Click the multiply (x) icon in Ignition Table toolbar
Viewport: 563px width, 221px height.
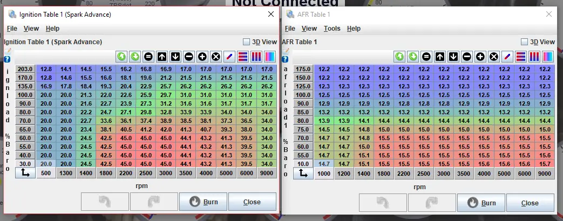pos(216,57)
